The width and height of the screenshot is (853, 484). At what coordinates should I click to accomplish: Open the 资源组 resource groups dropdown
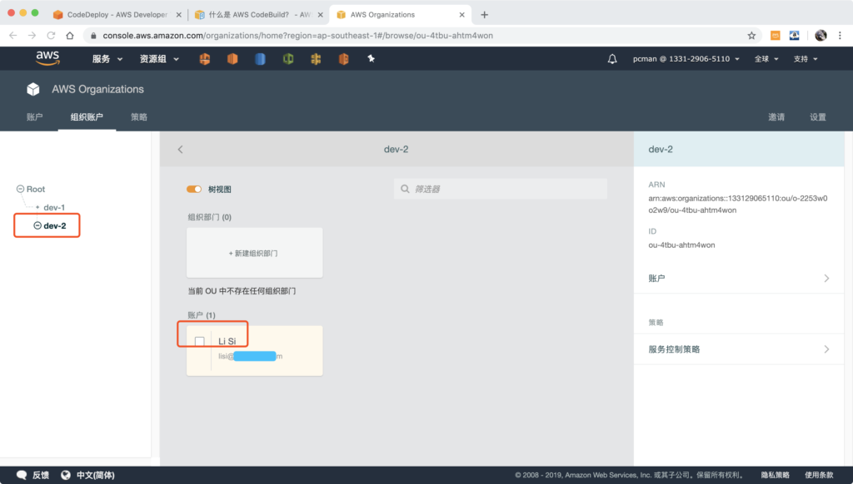(x=159, y=59)
